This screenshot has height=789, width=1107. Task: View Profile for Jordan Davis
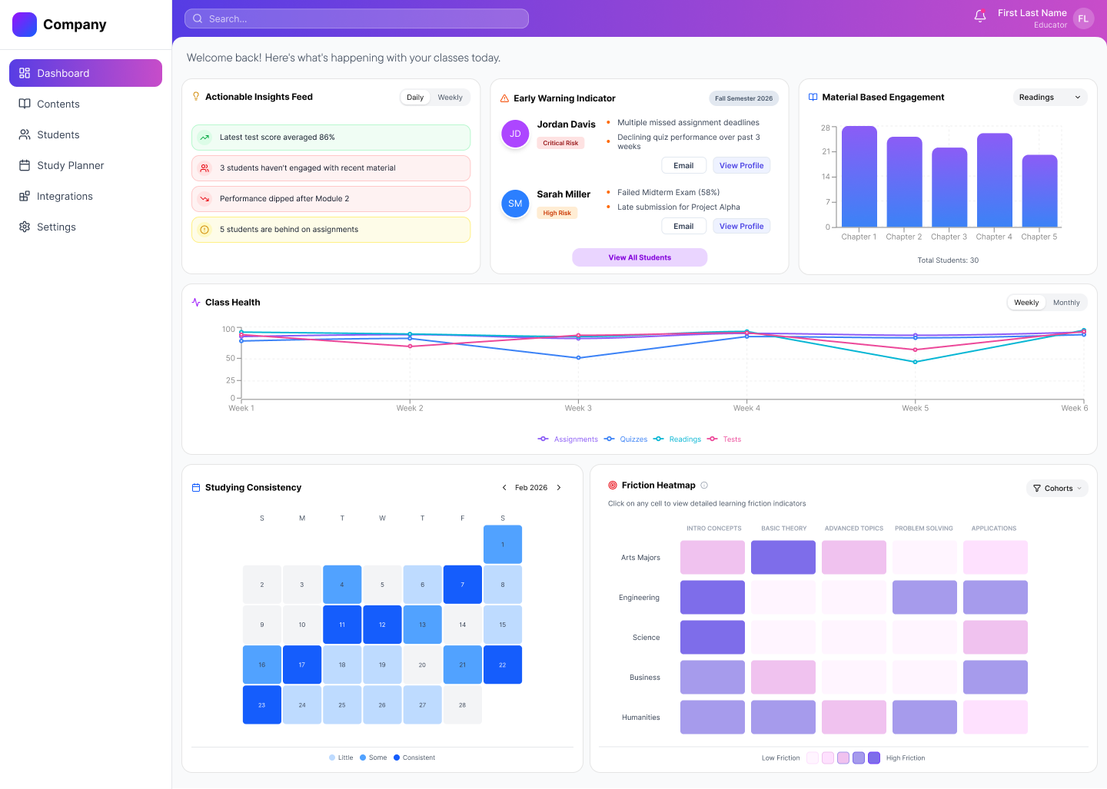click(x=741, y=166)
